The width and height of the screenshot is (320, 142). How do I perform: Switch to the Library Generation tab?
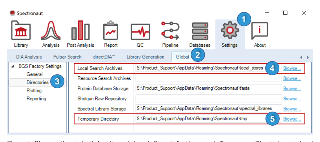pyautogui.click(x=145, y=57)
